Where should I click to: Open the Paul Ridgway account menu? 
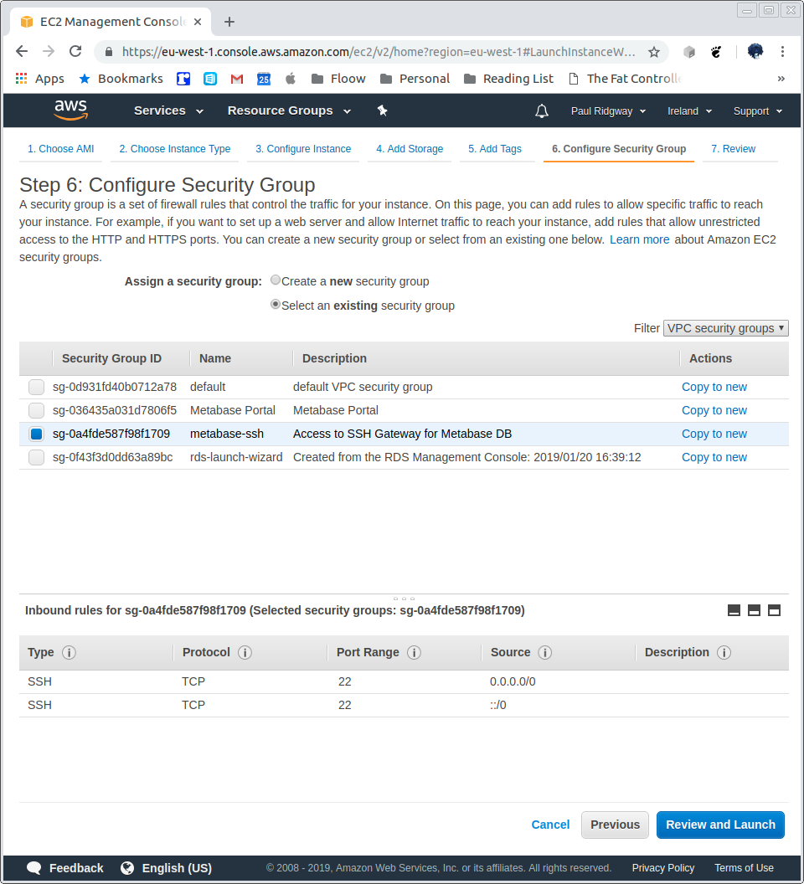click(x=608, y=111)
